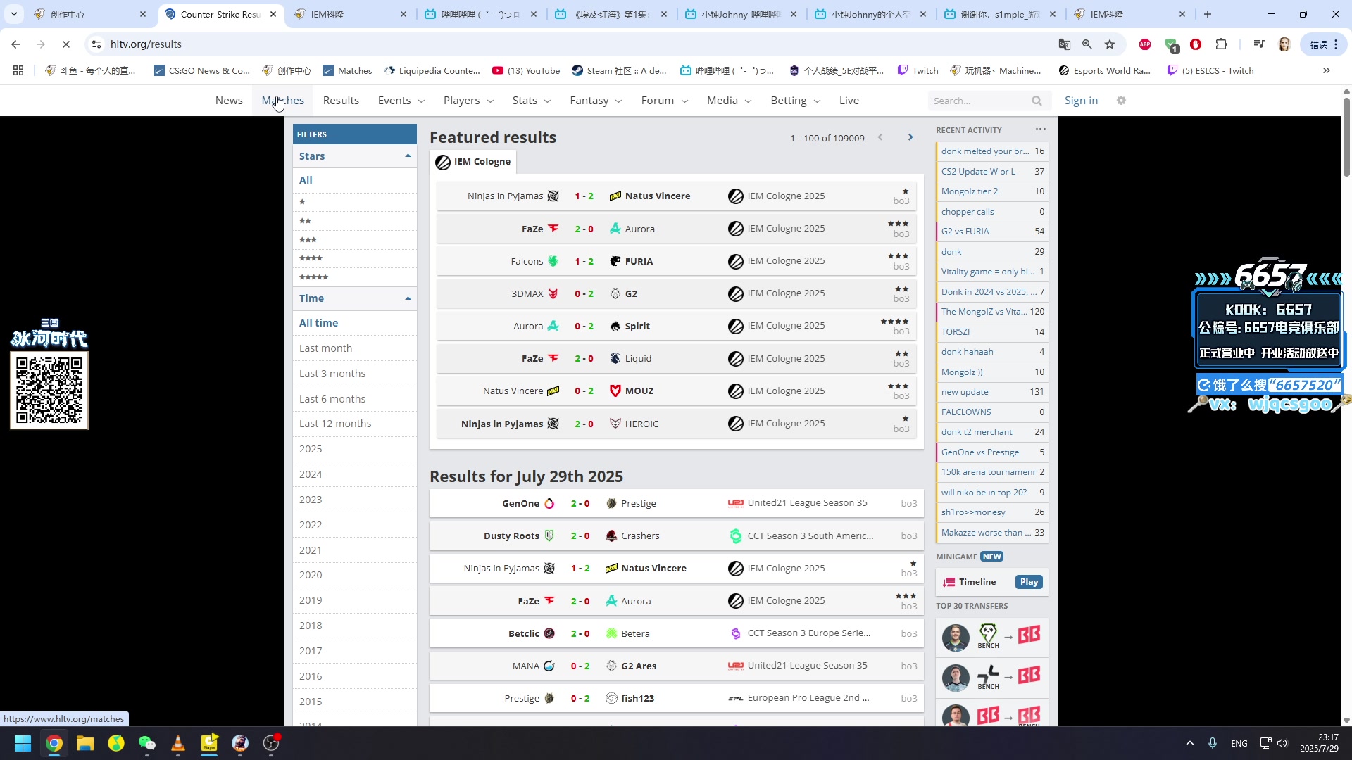Open a new browser tab
Image resolution: width=1352 pixels, height=760 pixels.
click(1208, 14)
